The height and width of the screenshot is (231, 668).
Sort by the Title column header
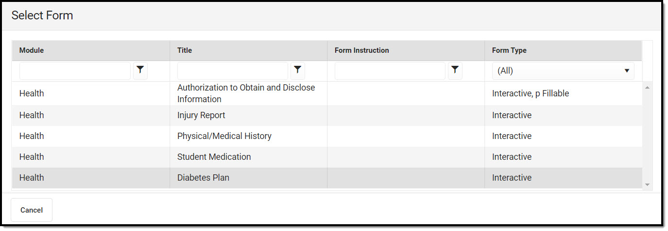[x=185, y=50]
